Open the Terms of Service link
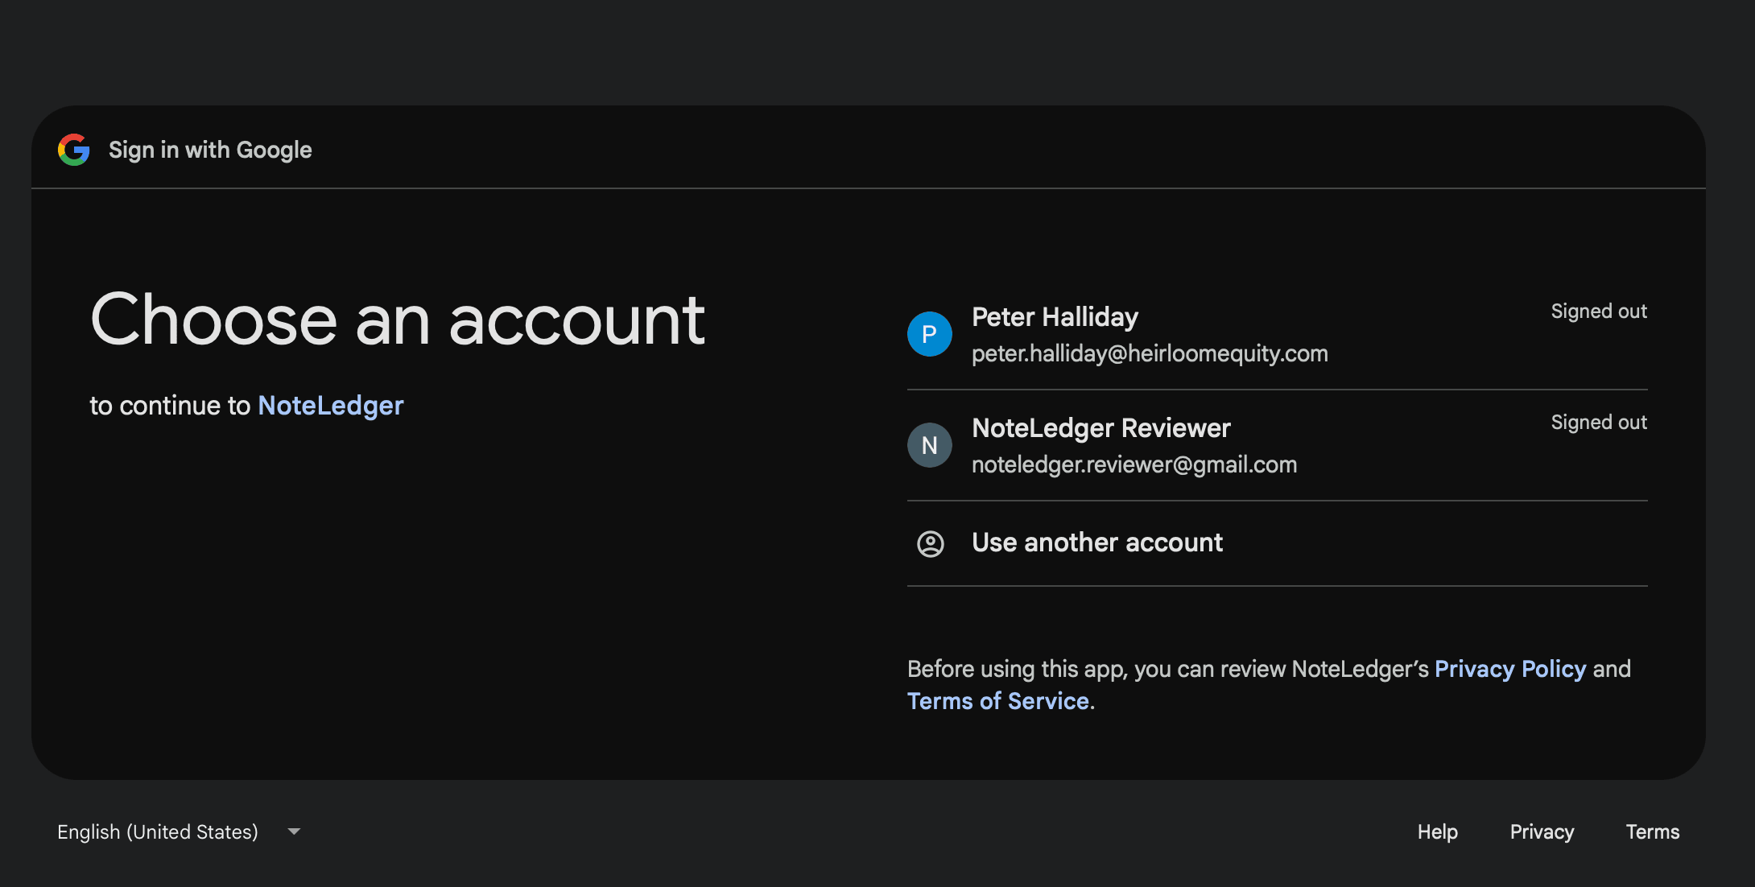 [998, 701]
